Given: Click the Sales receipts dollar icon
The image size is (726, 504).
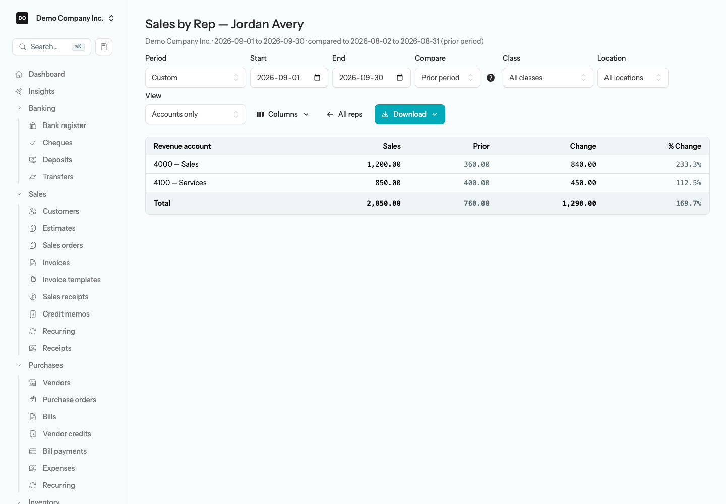Looking at the screenshot, I should 33,297.
